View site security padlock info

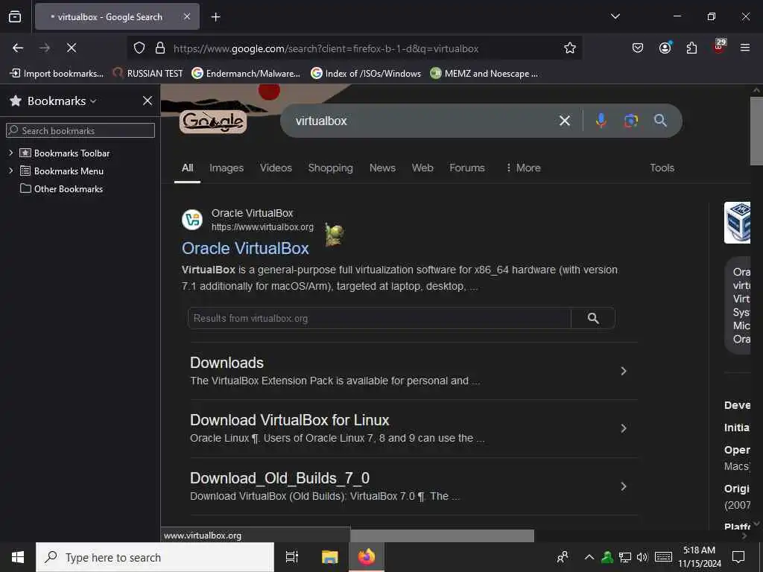160,48
